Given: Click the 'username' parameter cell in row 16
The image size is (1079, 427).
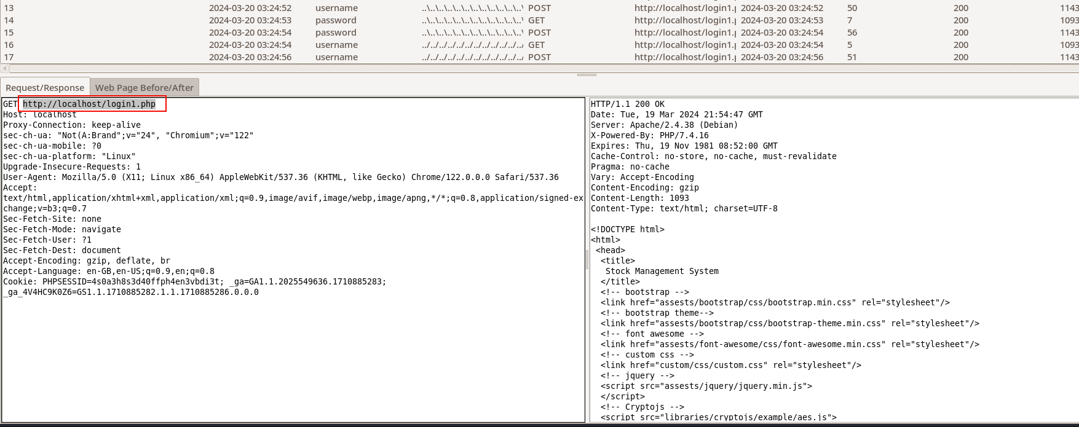Looking at the screenshot, I should [x=336, y=45].
